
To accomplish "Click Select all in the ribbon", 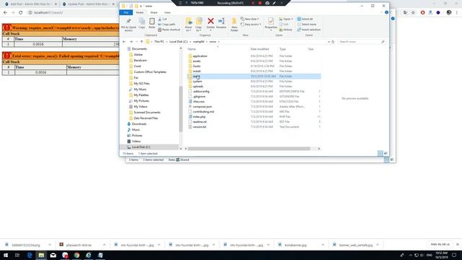I will pos(305,19).
